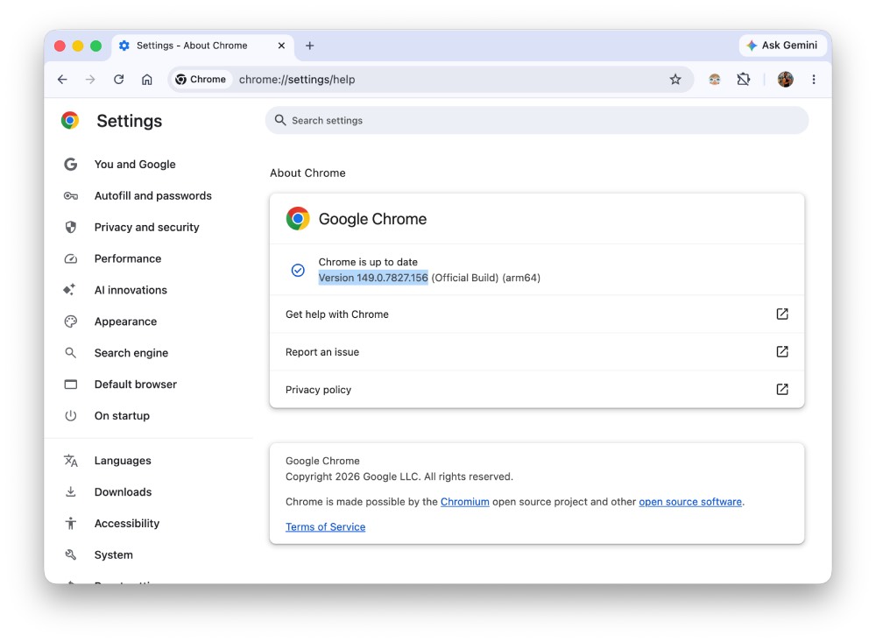
Task: Open the extensions puzzle icon
Action: pos(743,80)
